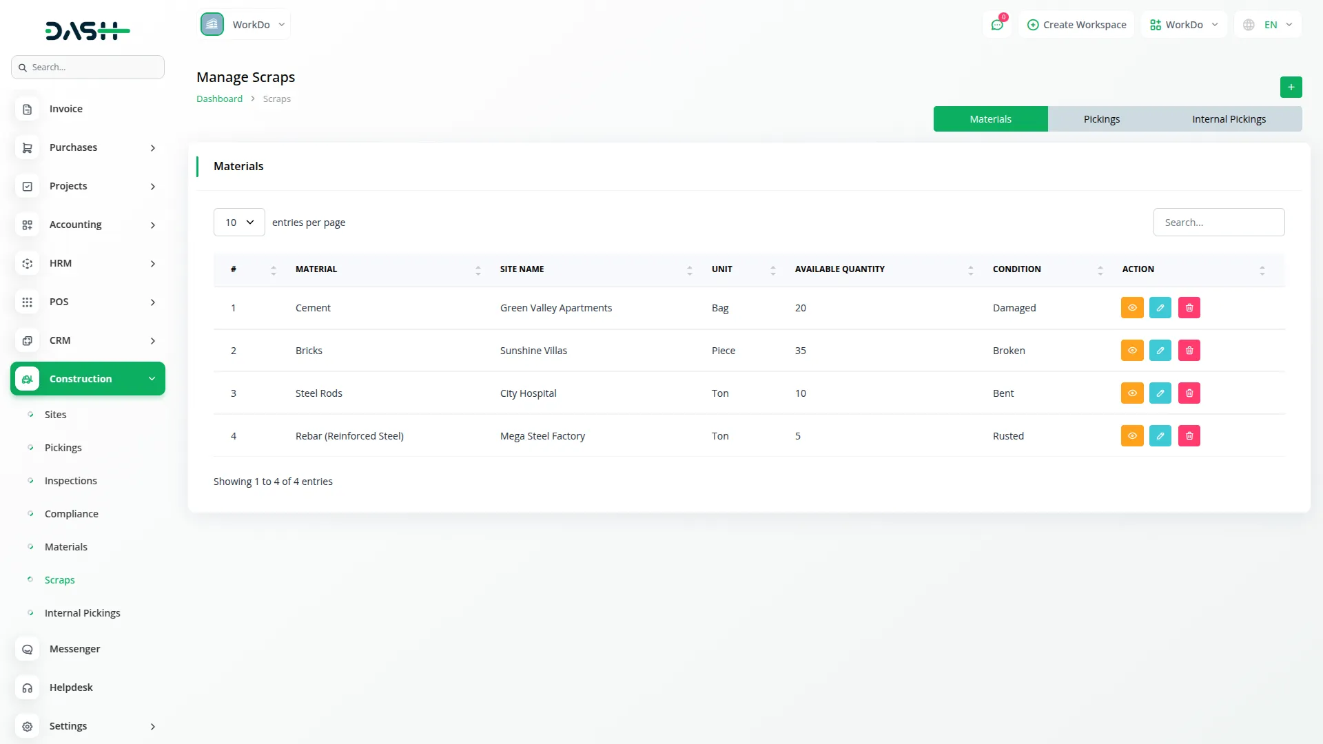Show Rebar (Reinforced Steel) details via eye icon
1323x744 pixels.
pos(1132,436)
